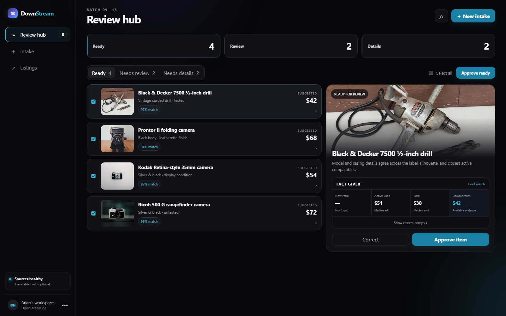Click the DownStream $42 price value
The width and height of the screenshot is (506, 316).
(457, 203)
